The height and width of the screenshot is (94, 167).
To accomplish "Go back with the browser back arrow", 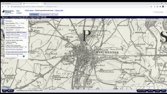I will point(3,7).
